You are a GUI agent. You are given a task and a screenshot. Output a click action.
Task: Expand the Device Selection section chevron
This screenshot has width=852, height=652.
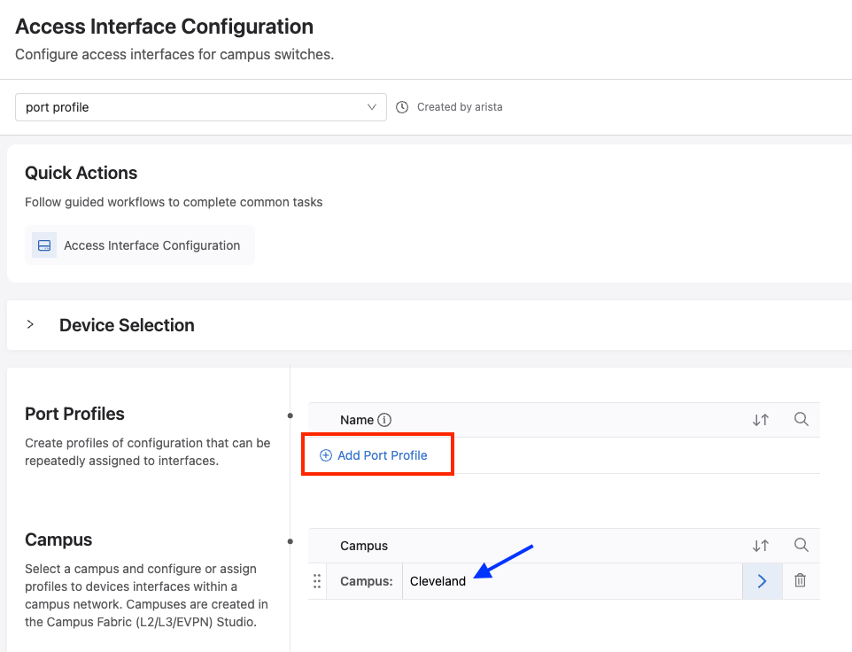click(30, 325)
